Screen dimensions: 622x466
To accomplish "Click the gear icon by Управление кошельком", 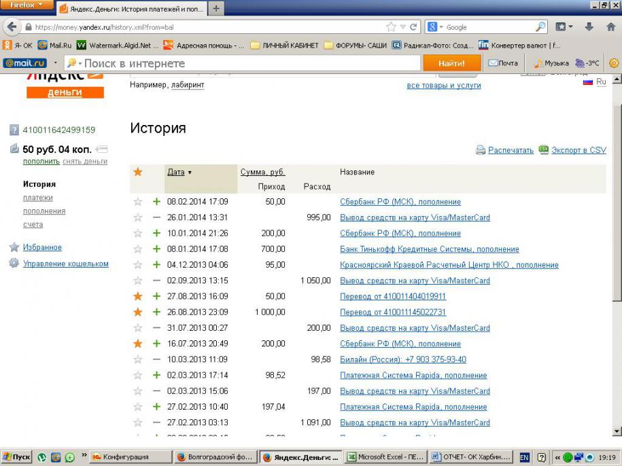I will 14,263.
